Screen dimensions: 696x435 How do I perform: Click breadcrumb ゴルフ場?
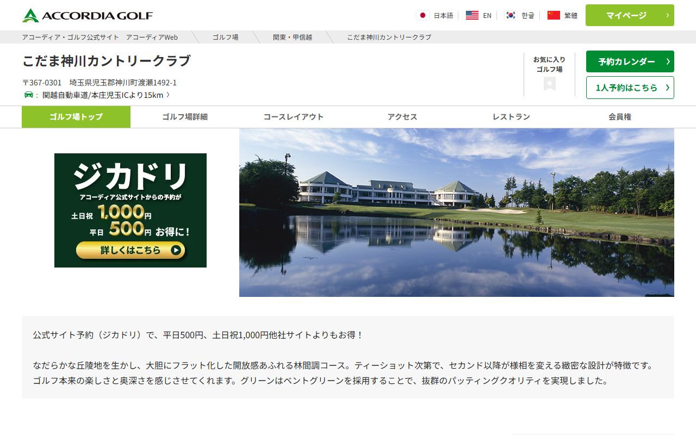pyautogui.click(x=225, y=37)
